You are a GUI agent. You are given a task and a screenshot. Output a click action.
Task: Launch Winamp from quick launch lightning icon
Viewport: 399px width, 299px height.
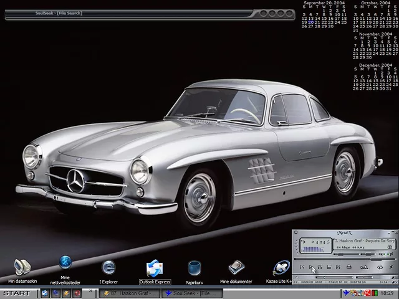(67, 293)
